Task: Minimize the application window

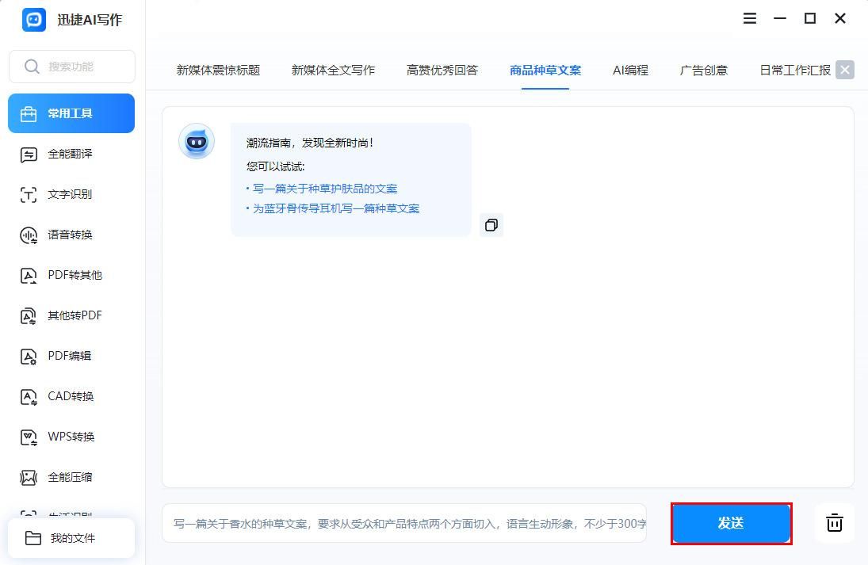Action: pyautogui.click(x=780, y=18)
